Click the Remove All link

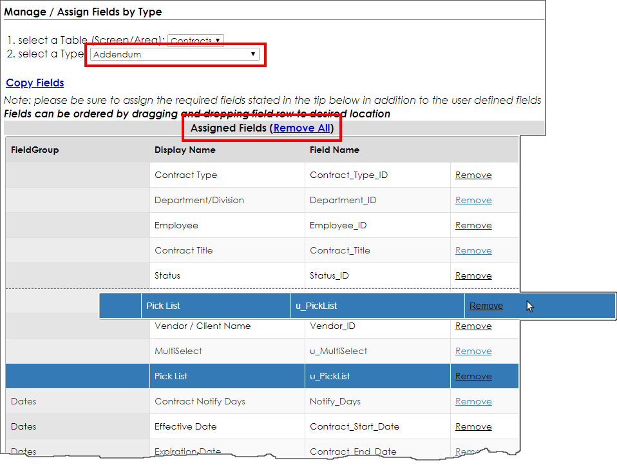(x=302, y=128)
